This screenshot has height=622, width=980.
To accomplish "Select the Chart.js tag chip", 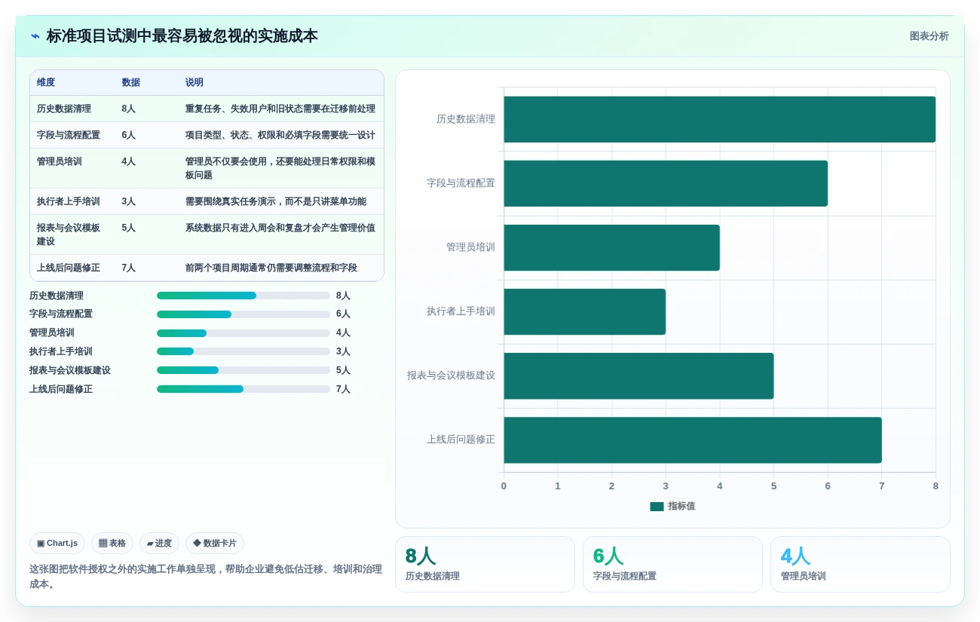I will click(x=57, y=543).
